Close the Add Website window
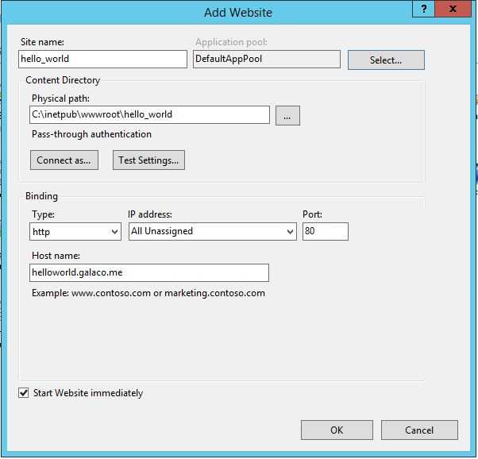 coord(453,9)
